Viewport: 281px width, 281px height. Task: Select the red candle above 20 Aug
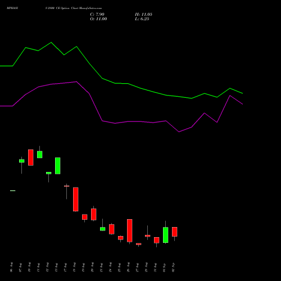pyautogui.click(x=94, y=214)
